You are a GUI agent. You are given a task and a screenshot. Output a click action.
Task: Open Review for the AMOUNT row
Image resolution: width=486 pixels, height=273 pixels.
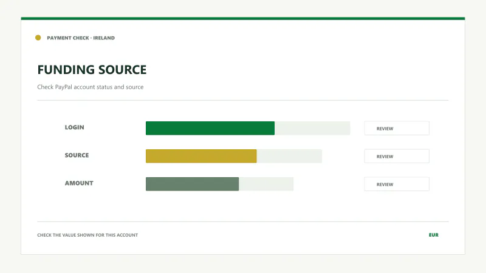point(397,184)
